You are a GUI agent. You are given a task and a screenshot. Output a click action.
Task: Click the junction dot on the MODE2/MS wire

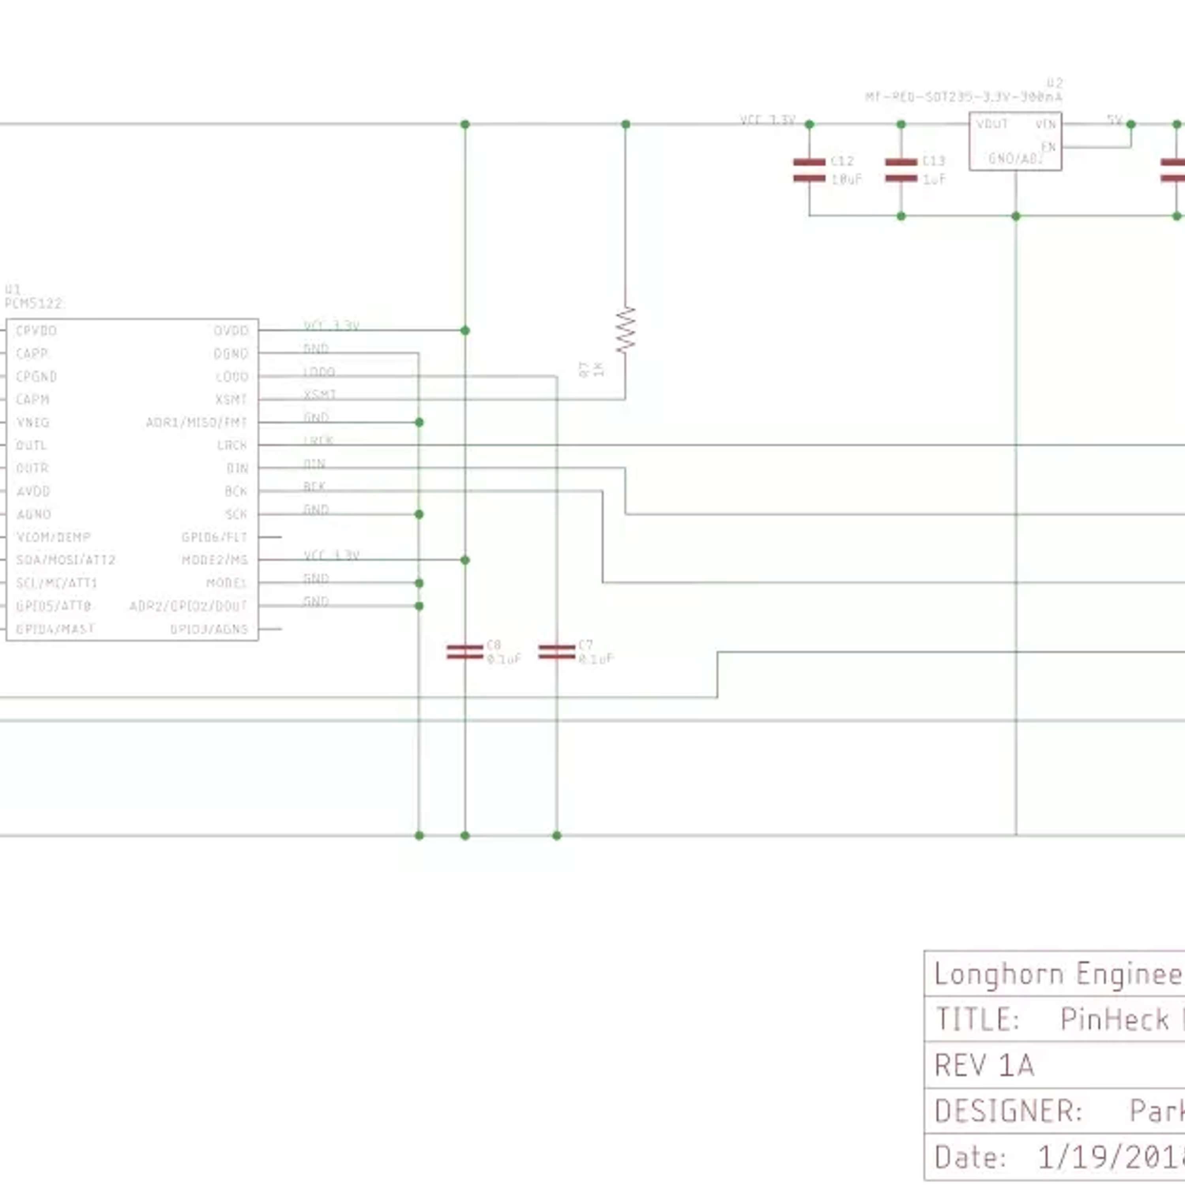[x=465, y=560]
